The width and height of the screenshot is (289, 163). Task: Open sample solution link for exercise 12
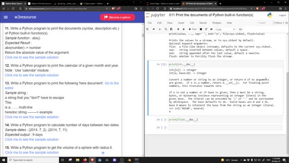click(x=32, y=75)
